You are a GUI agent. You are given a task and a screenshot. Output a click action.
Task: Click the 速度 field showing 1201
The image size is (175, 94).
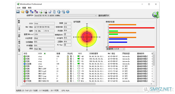coord(44,34)
